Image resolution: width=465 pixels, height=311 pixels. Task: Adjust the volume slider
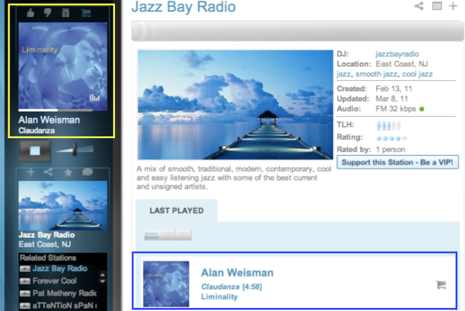tap(73, 150)
